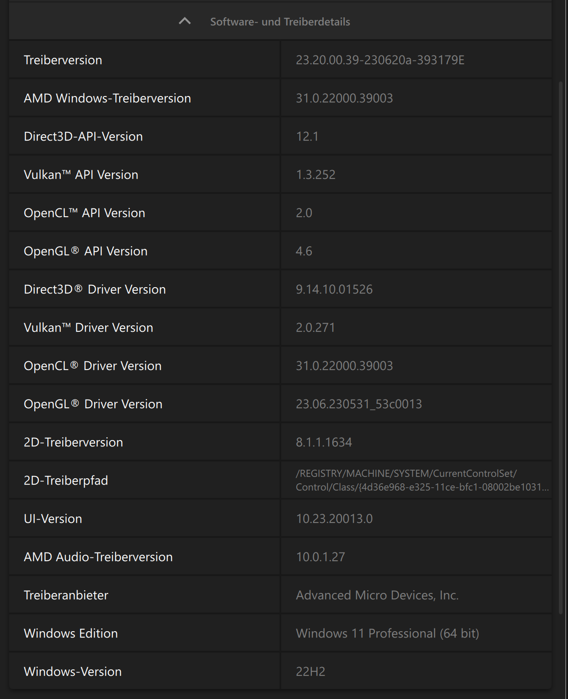Select the Windows-Version value 22H2
The height and width of the screenshot is (699, 568).
point(311,671)
